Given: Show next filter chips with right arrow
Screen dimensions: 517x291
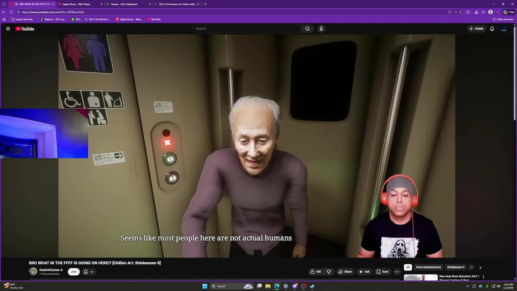Looking at the screenshot, I should (x=480, y=268).
